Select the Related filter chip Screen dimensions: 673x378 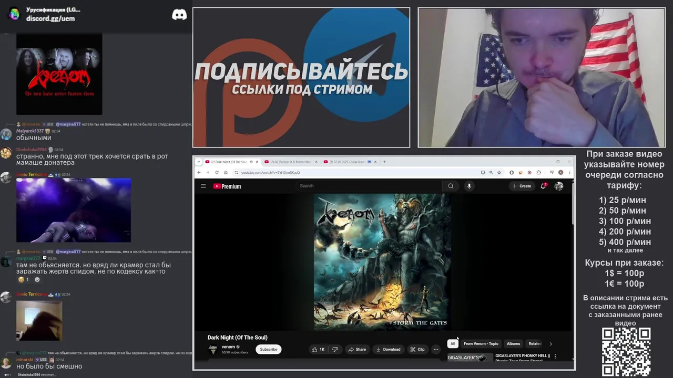point(535,344)
